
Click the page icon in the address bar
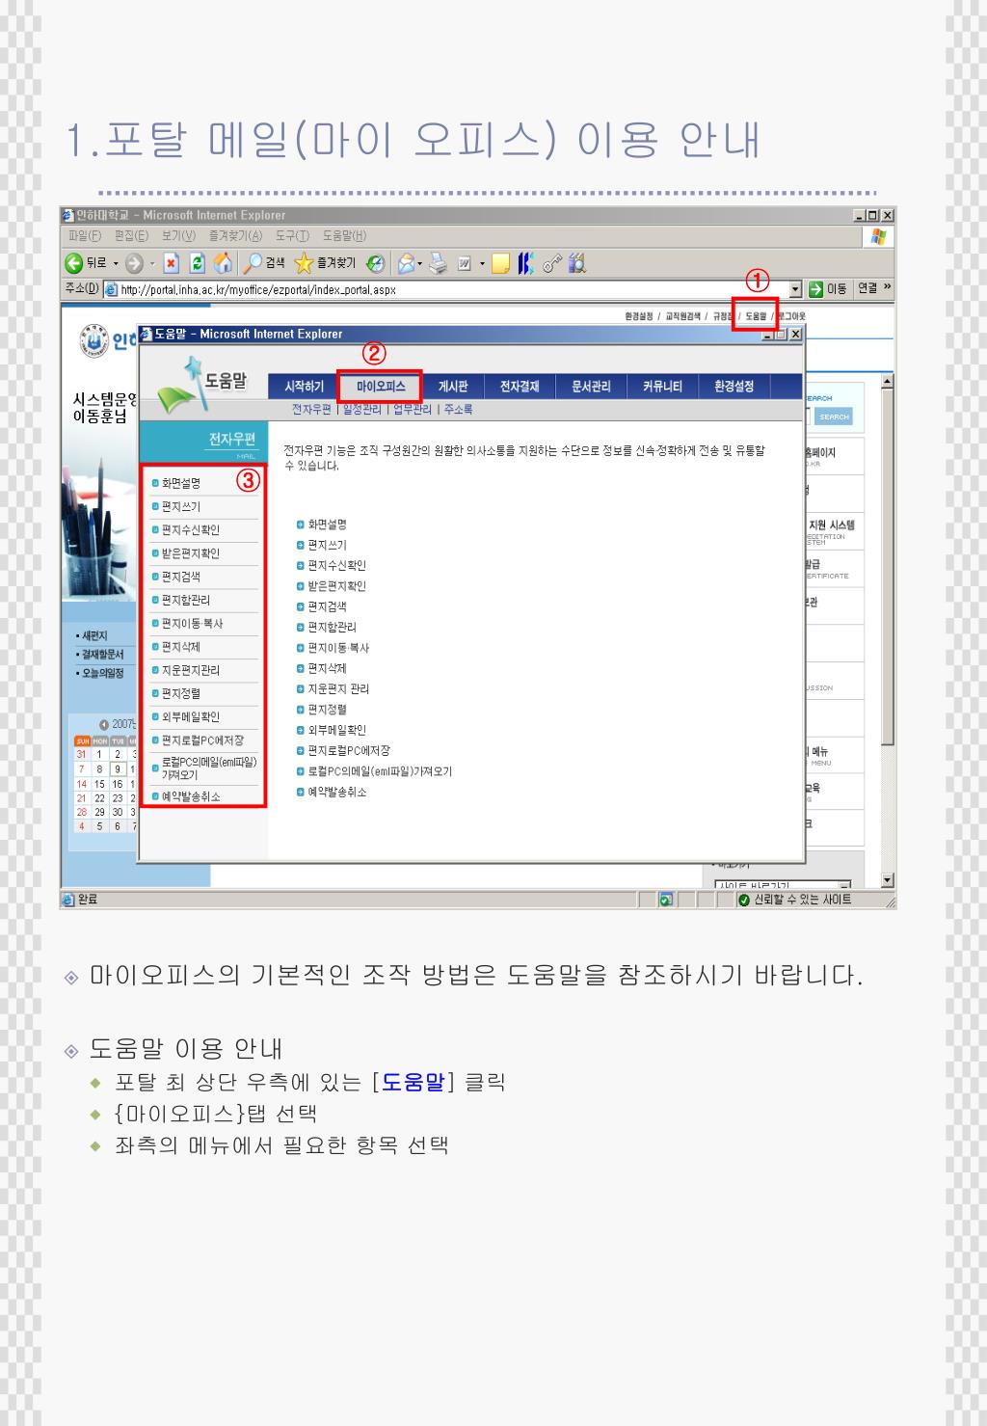112,289
